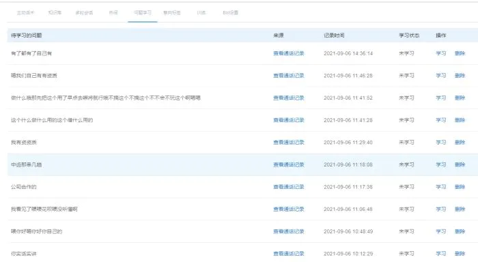Click question text 公司合作的
Screen dimensions: 478x262
[24, 187]
